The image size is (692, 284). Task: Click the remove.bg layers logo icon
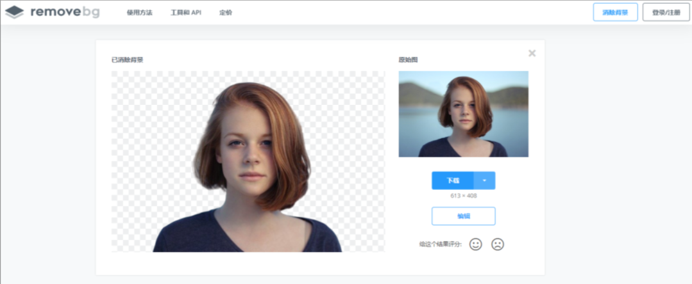[x=14, y=12]
